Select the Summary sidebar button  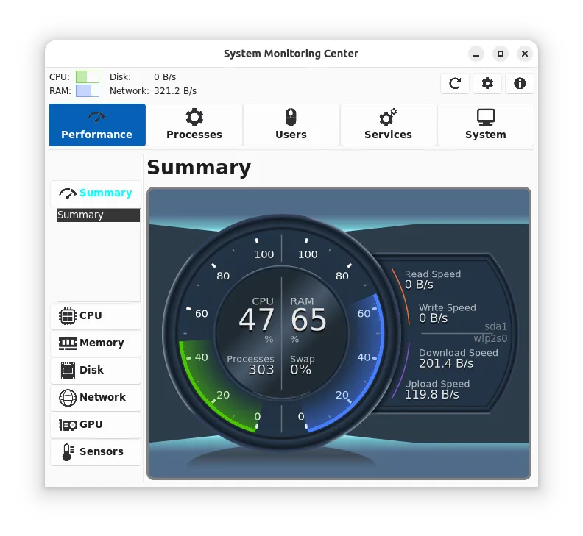pyautogui.click(x=96, y=193)
